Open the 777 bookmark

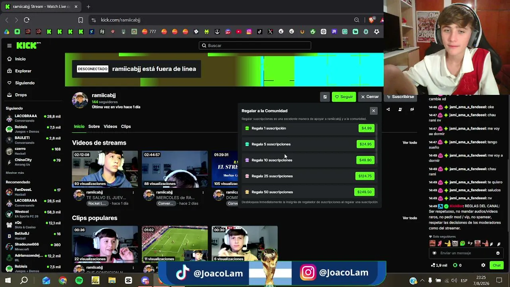coord(149,31)
